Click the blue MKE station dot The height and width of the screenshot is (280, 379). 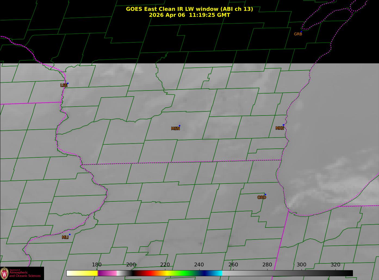(283, 125)
